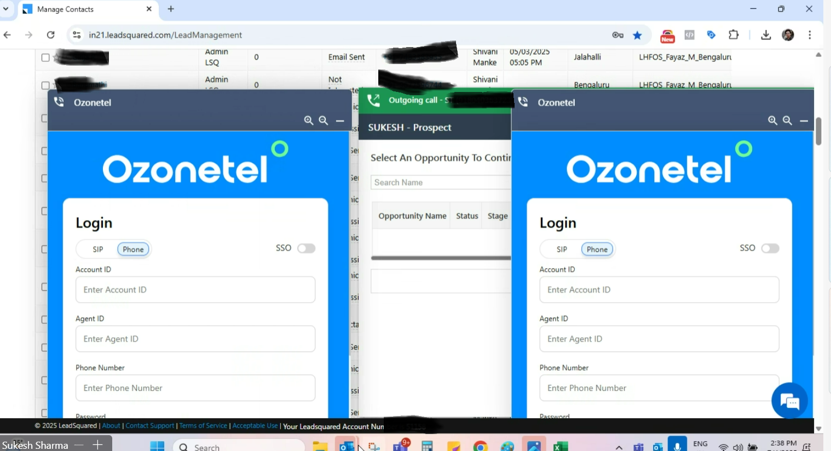The image size is (831, 451).
Task: Zoom in the right Ozonetel panel
Action: point(772,120)
